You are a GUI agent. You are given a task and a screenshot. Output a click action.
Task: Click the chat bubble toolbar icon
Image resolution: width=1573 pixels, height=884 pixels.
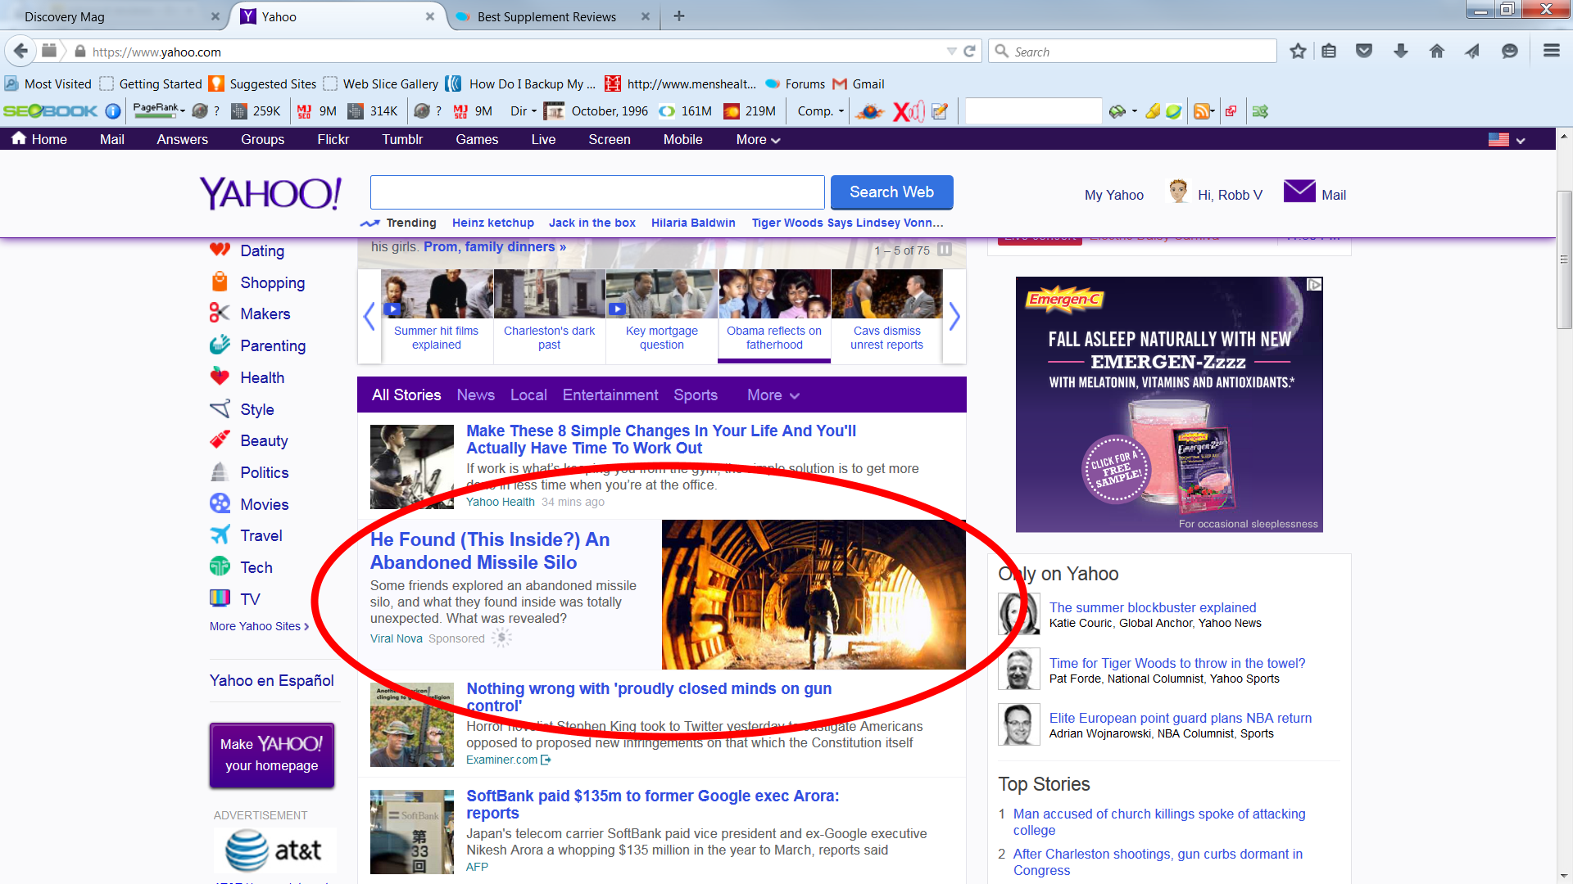(x=1510, y=51)
